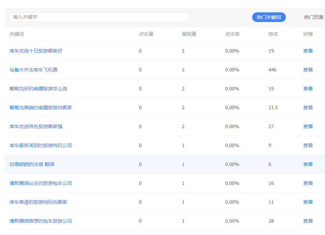Open keyword 库车优选十日旅游哪家好
Viewport: 325px width, 235px height.
tap(36, 51)
